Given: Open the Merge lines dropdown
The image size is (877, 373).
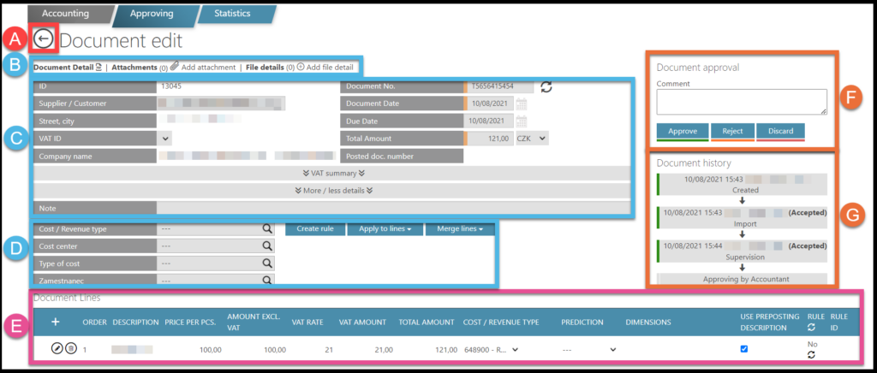Looking at the screenshot, I should pyautogui.click(x=460, y=228).
